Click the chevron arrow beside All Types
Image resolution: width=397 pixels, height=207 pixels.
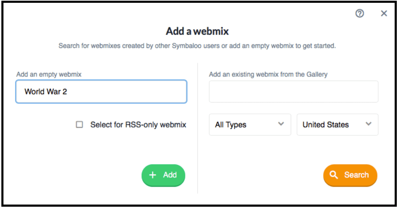[x=281, y=124]
